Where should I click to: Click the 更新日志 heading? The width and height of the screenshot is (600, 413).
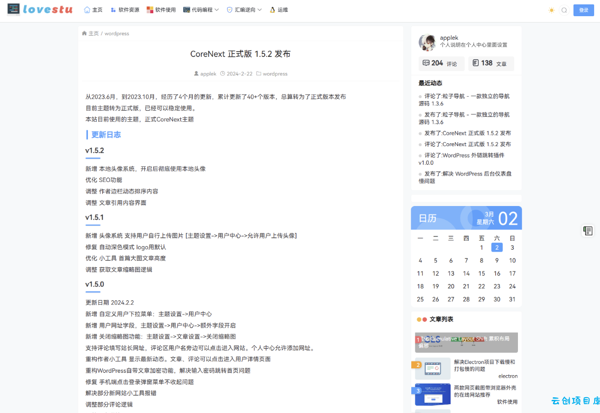pos(106,134)
